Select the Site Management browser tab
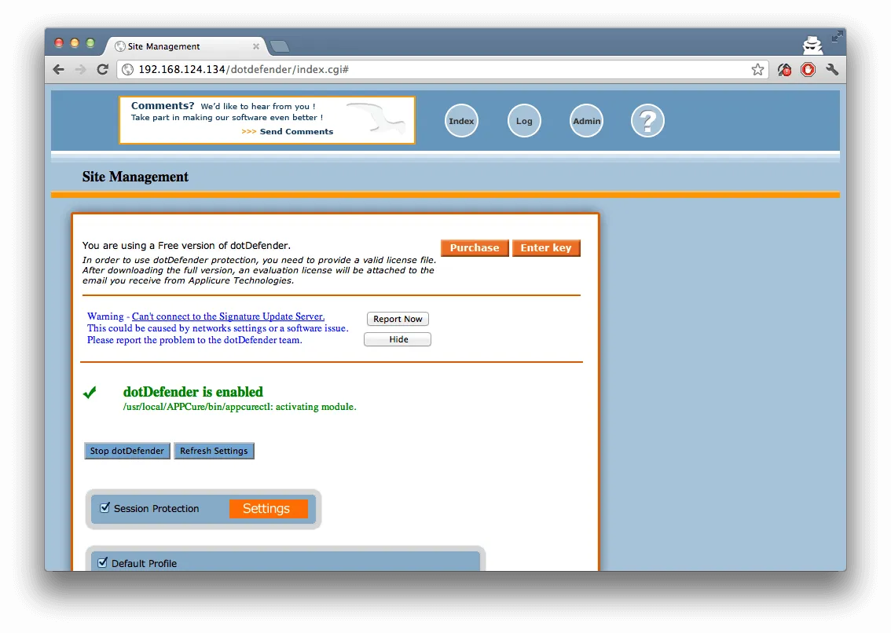Viewport: 891px width, 633px height. tap(185, 46)
